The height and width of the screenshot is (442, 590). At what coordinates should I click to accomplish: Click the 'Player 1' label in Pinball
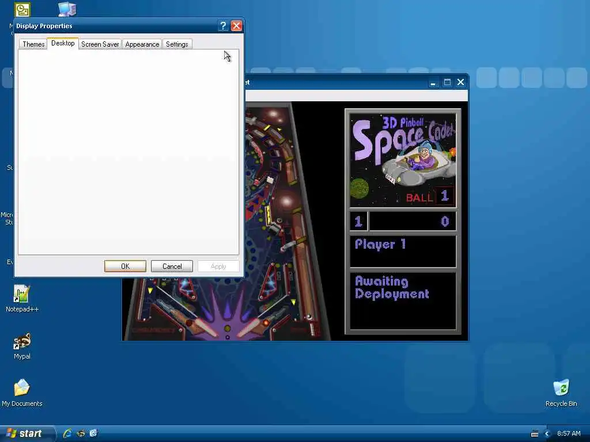coord(380,244)
